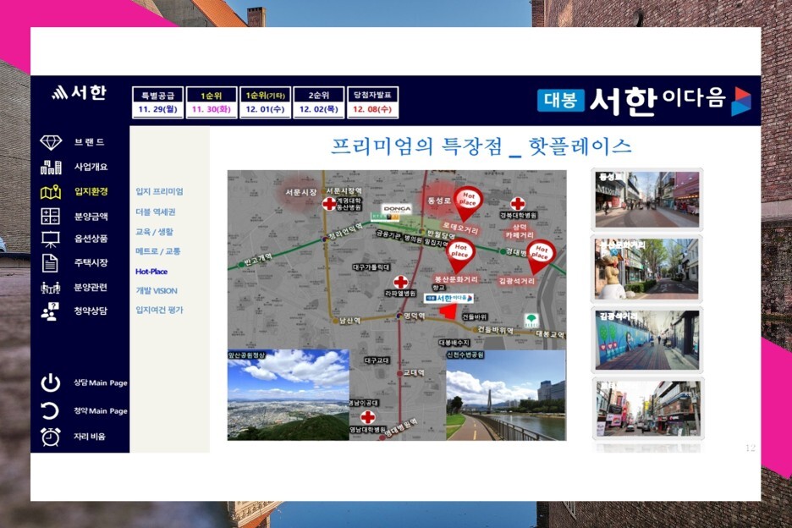The height and width of the screenshot is (528, 792).
Task: Click the 앞산공원정상 panorama photo
Action: click(x=289, y=395)
